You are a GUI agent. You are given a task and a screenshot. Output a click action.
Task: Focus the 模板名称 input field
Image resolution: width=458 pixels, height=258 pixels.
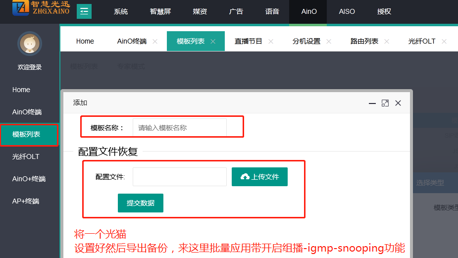tap(179, 128)
